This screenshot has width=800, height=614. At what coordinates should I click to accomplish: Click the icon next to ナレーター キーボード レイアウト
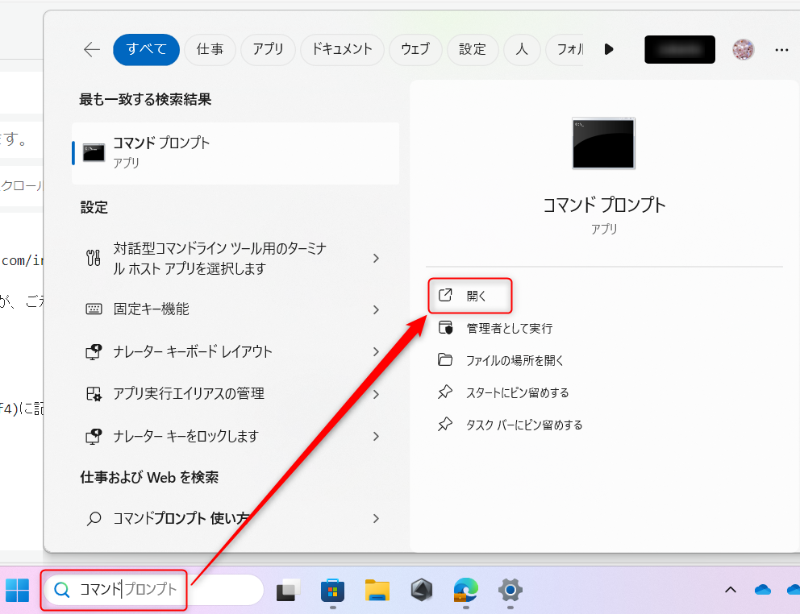94,352
